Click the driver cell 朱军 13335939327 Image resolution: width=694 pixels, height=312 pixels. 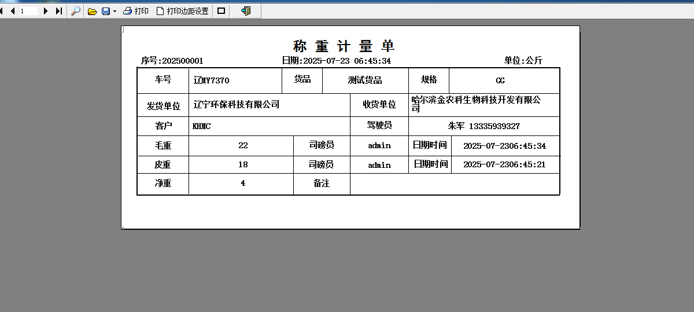pos(483,126)
